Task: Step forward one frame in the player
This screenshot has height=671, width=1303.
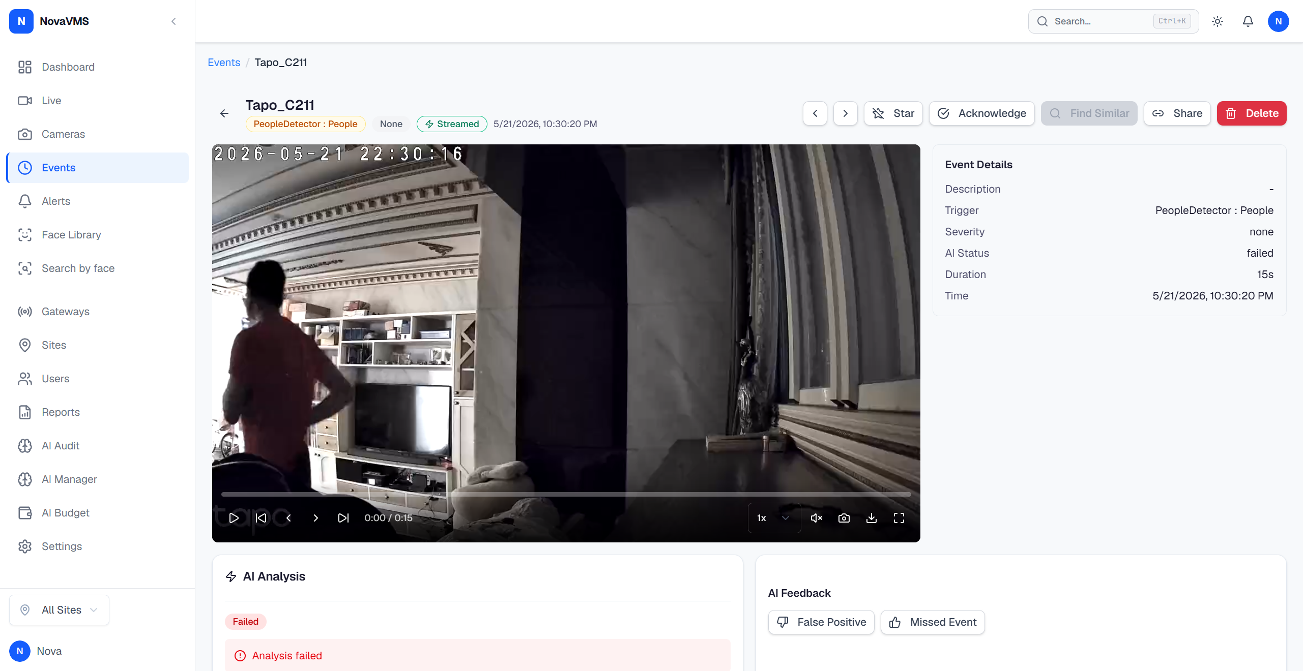Action: pos(316,518)
